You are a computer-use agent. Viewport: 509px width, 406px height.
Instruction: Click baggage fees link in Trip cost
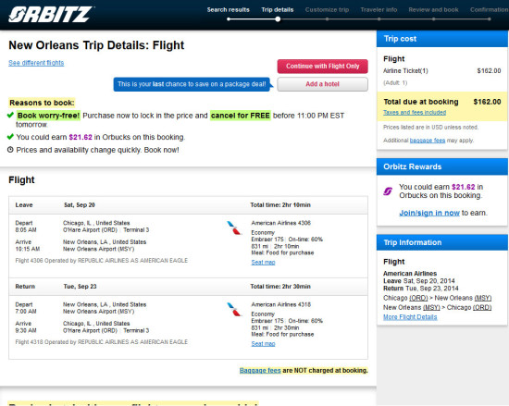[x=428, y=141]
